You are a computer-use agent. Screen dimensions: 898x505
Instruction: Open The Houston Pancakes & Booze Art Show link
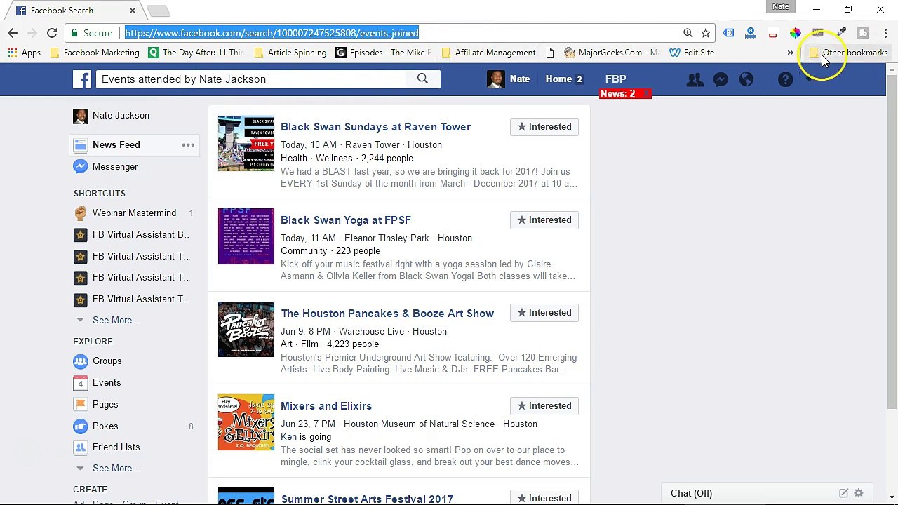[387, 314]
